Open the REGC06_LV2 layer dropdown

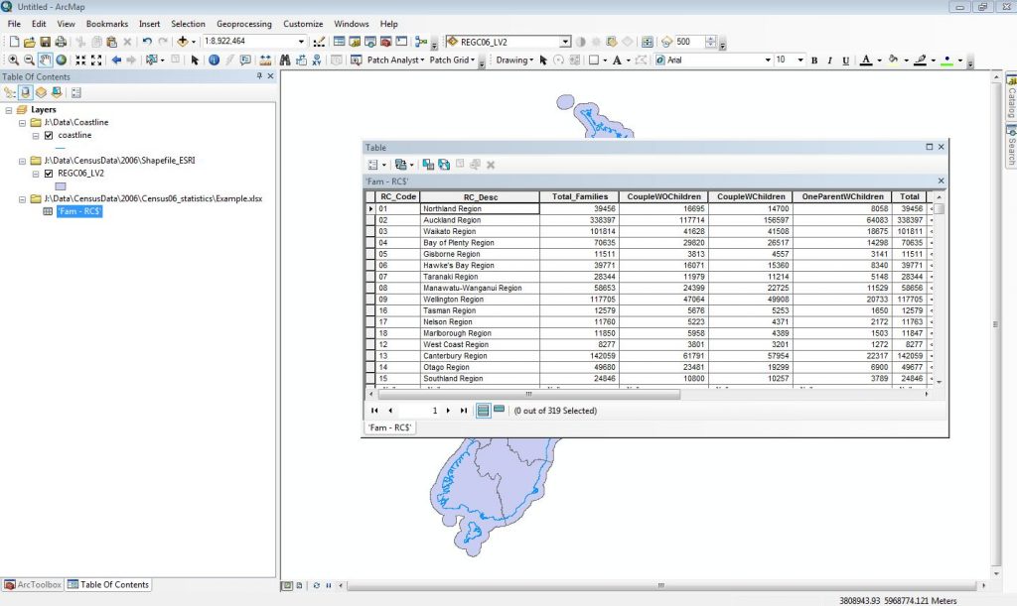point(565,42)
